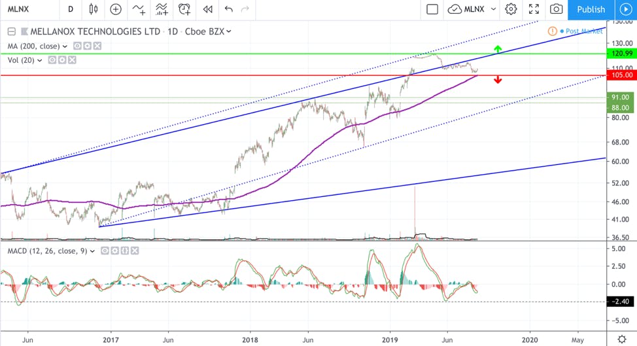Image resolution: width=637 pixels, height=346 pixels.
Task: Enter fullscreen mode
Action: (x=534, y=9)
